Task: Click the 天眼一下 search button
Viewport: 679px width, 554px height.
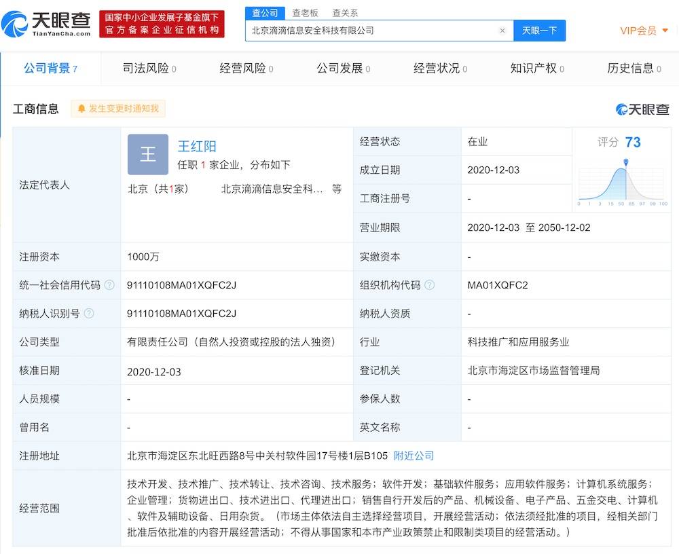Action: tap(539, 31)
